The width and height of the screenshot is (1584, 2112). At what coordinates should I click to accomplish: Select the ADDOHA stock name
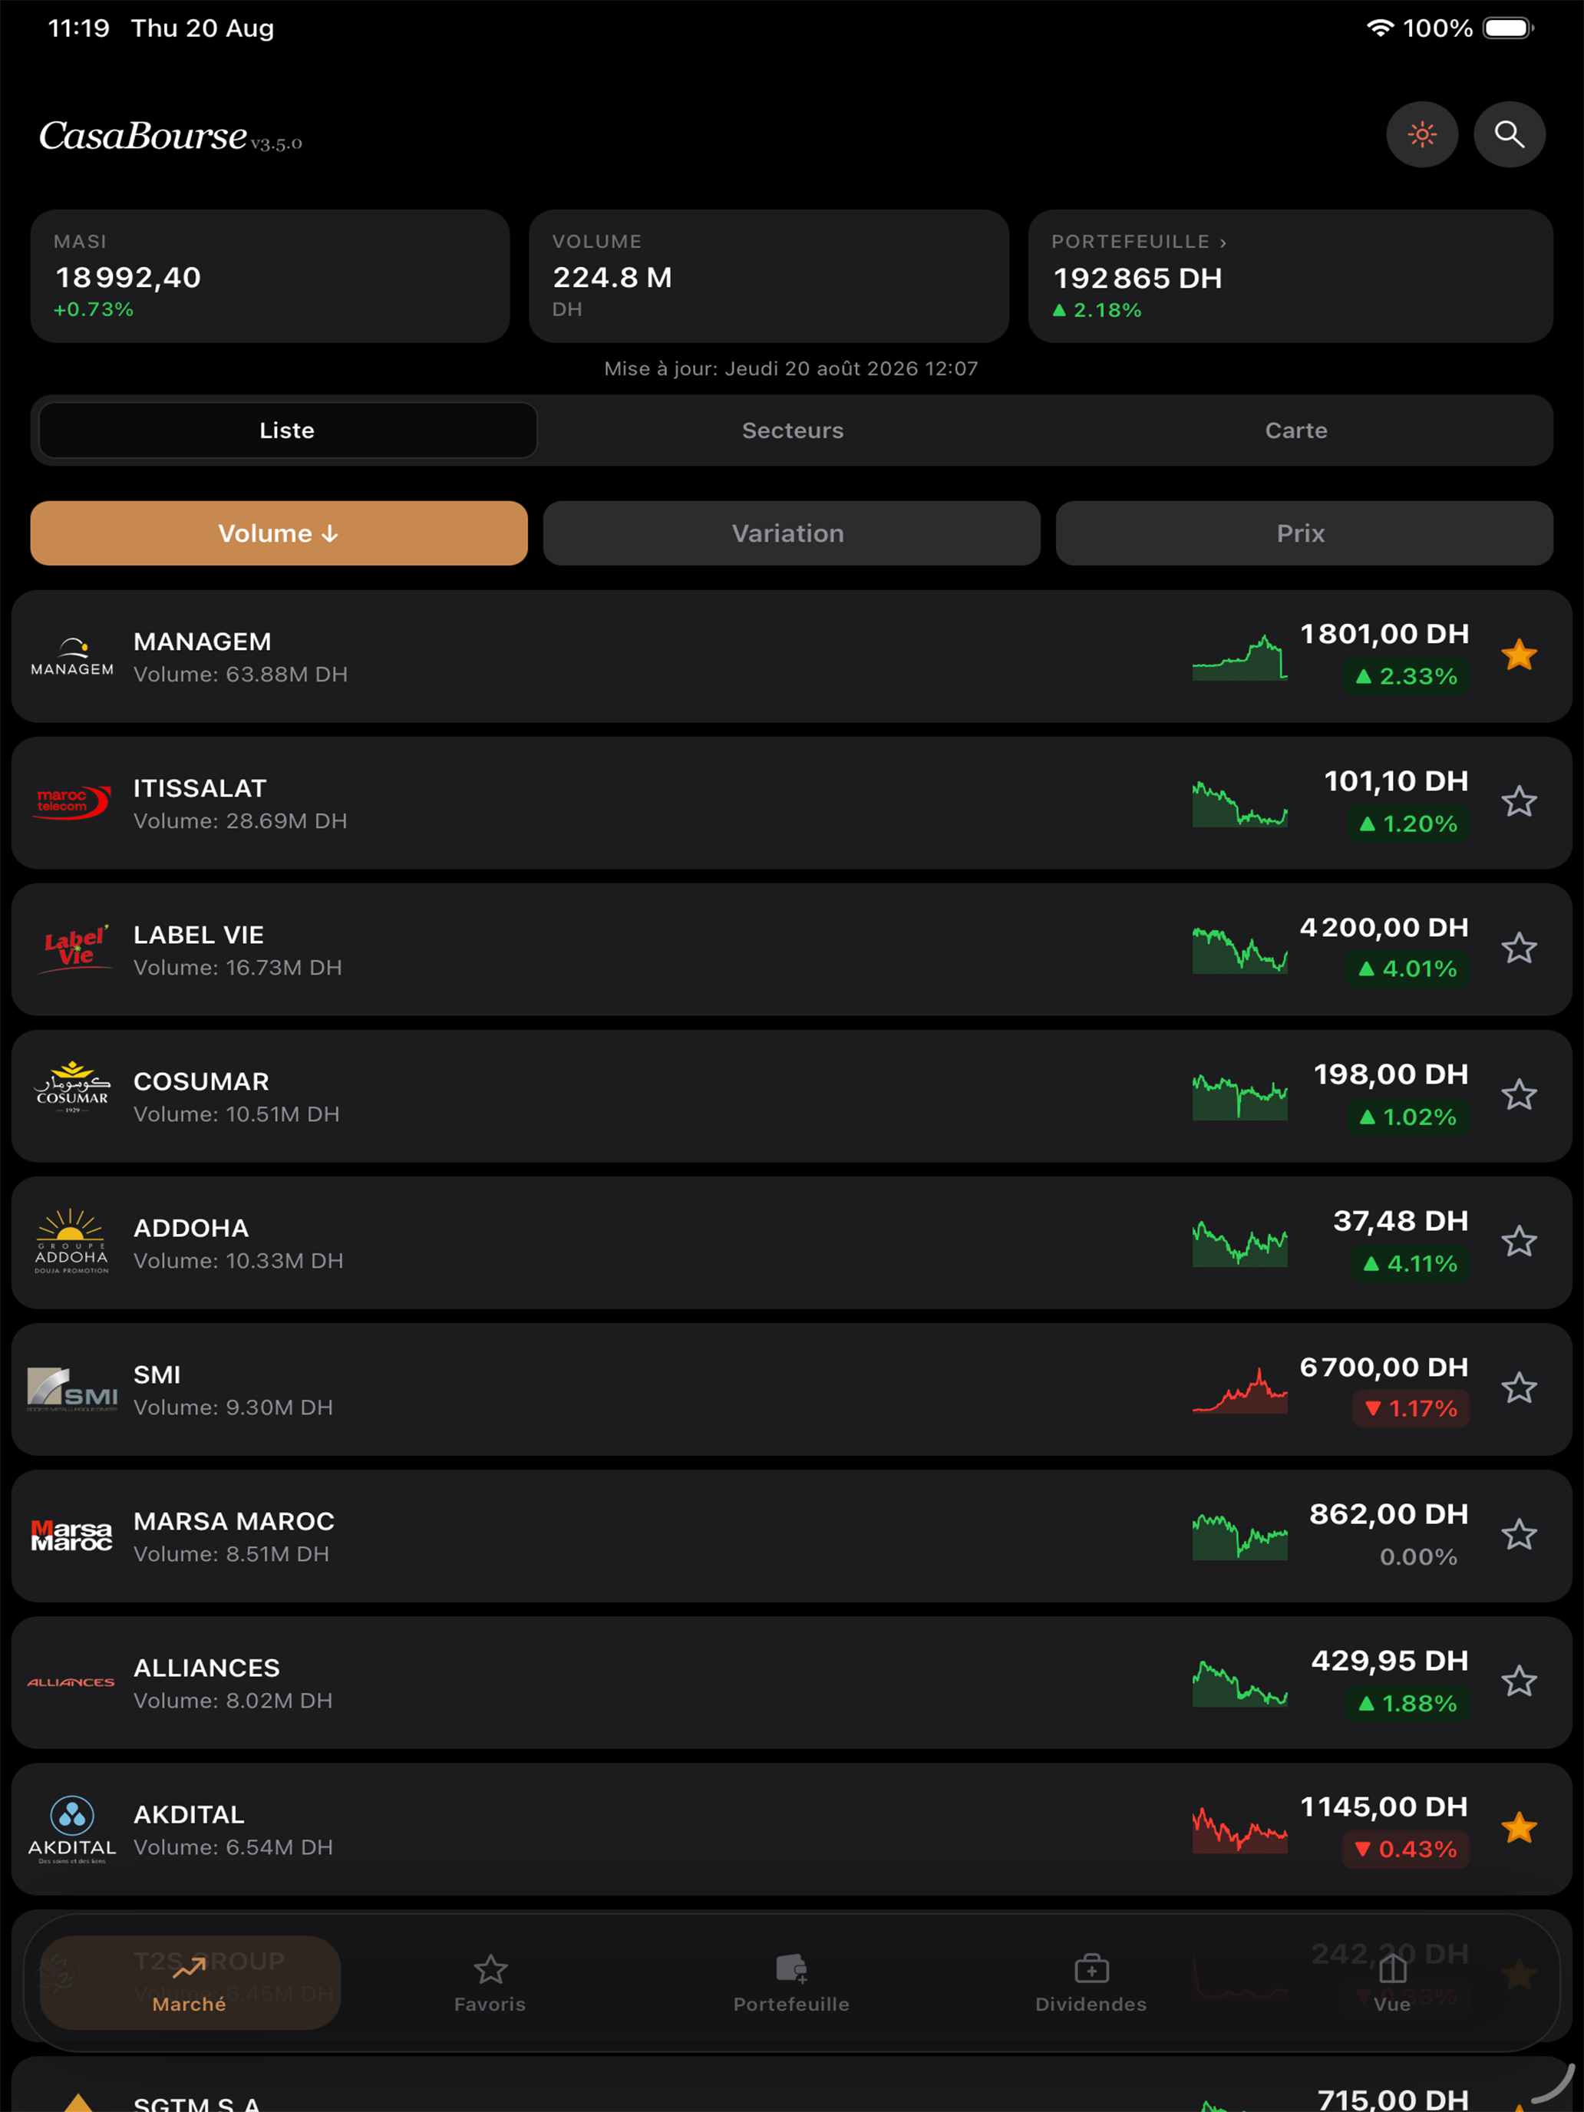191,1228
